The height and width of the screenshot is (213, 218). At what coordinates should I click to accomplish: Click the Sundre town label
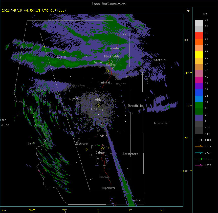click(74, 99)
